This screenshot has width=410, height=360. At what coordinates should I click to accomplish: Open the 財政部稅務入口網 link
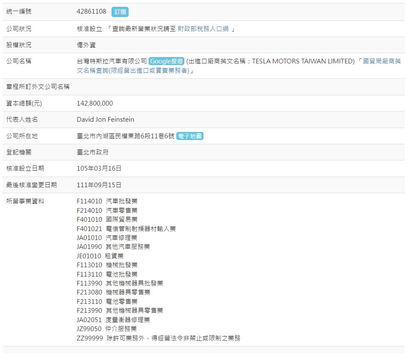point(203,29)
